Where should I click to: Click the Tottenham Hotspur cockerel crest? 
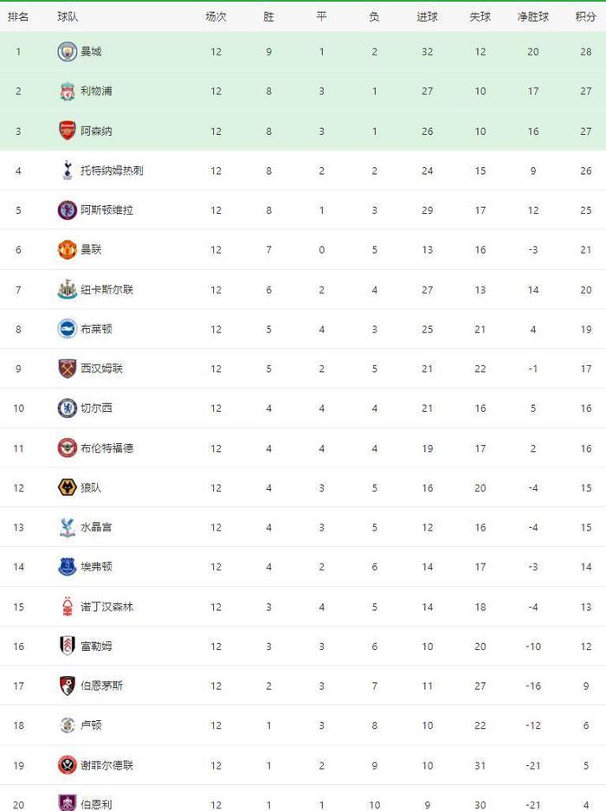(67, 171)
